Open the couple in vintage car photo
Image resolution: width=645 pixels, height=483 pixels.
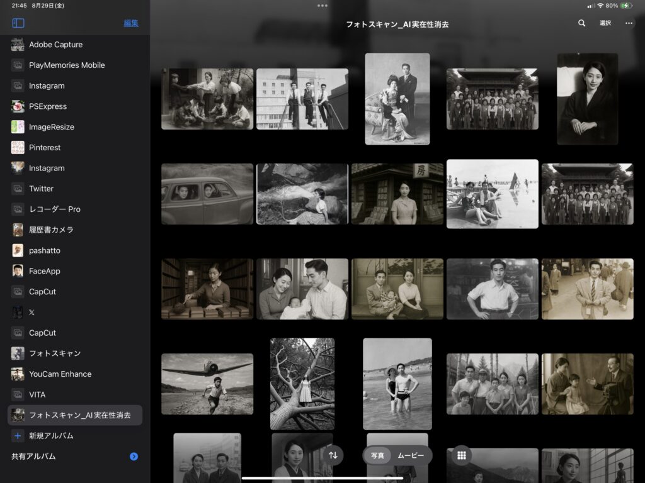coord(207,194)
